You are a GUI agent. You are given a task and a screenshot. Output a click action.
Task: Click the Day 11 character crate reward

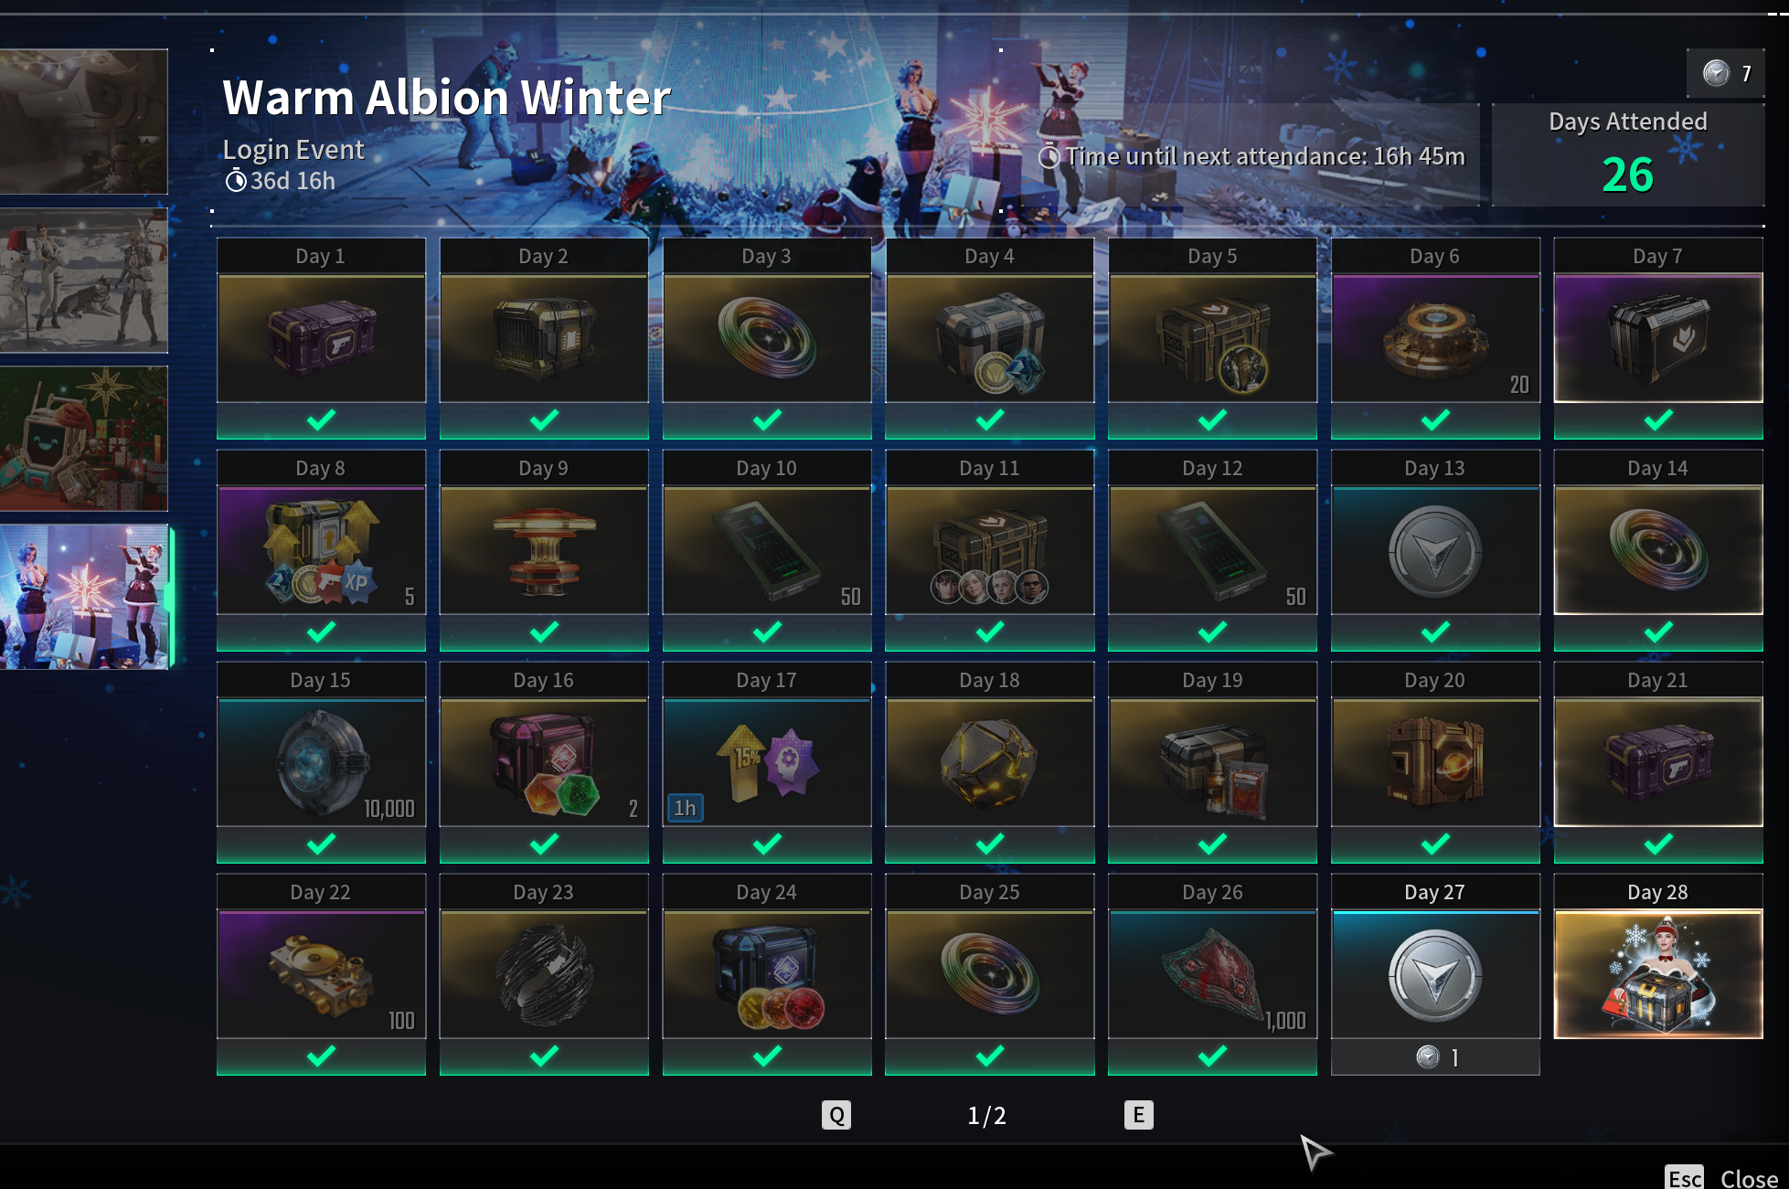pyautogui.click(x=989, y=550)
